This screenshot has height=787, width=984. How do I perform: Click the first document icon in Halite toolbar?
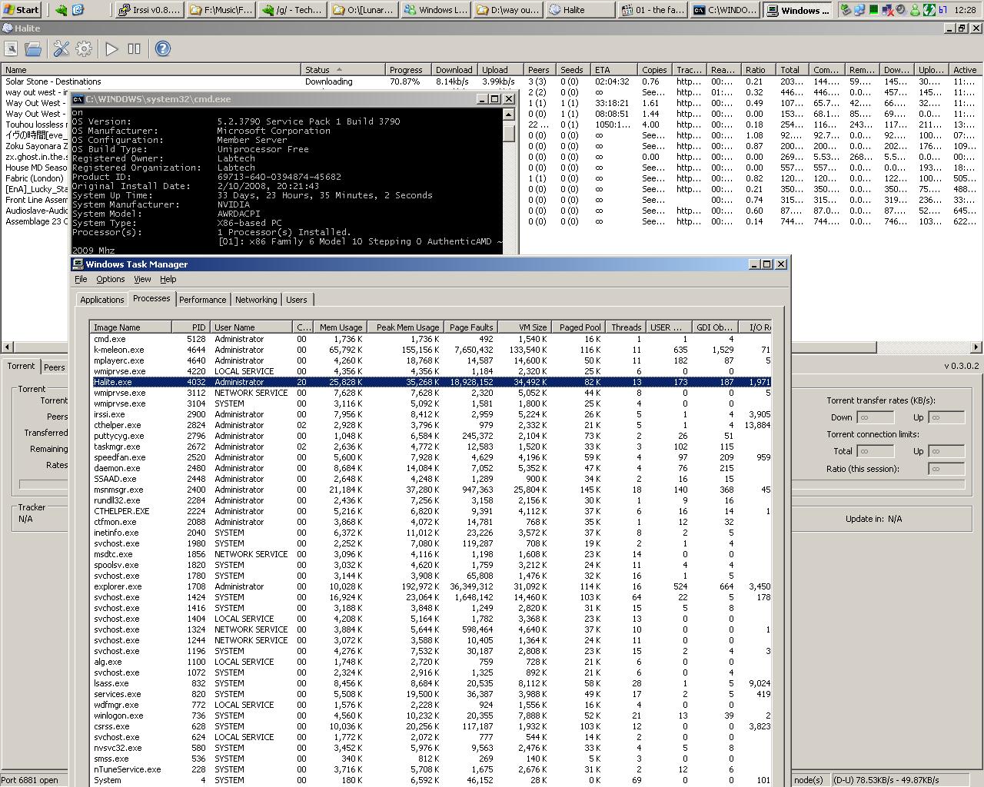pos(11,49)
